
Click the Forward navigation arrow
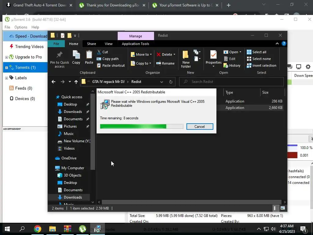point(62,82)
